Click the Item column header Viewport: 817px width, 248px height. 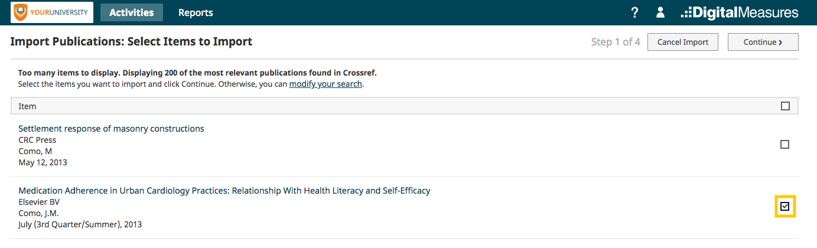click(27, 106)
